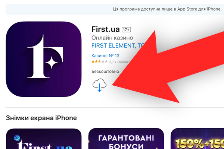Click the blue dice icon in first screenshot
This screenshot has height=149, width=224.
pyautogui.click(x=17, y=138)
